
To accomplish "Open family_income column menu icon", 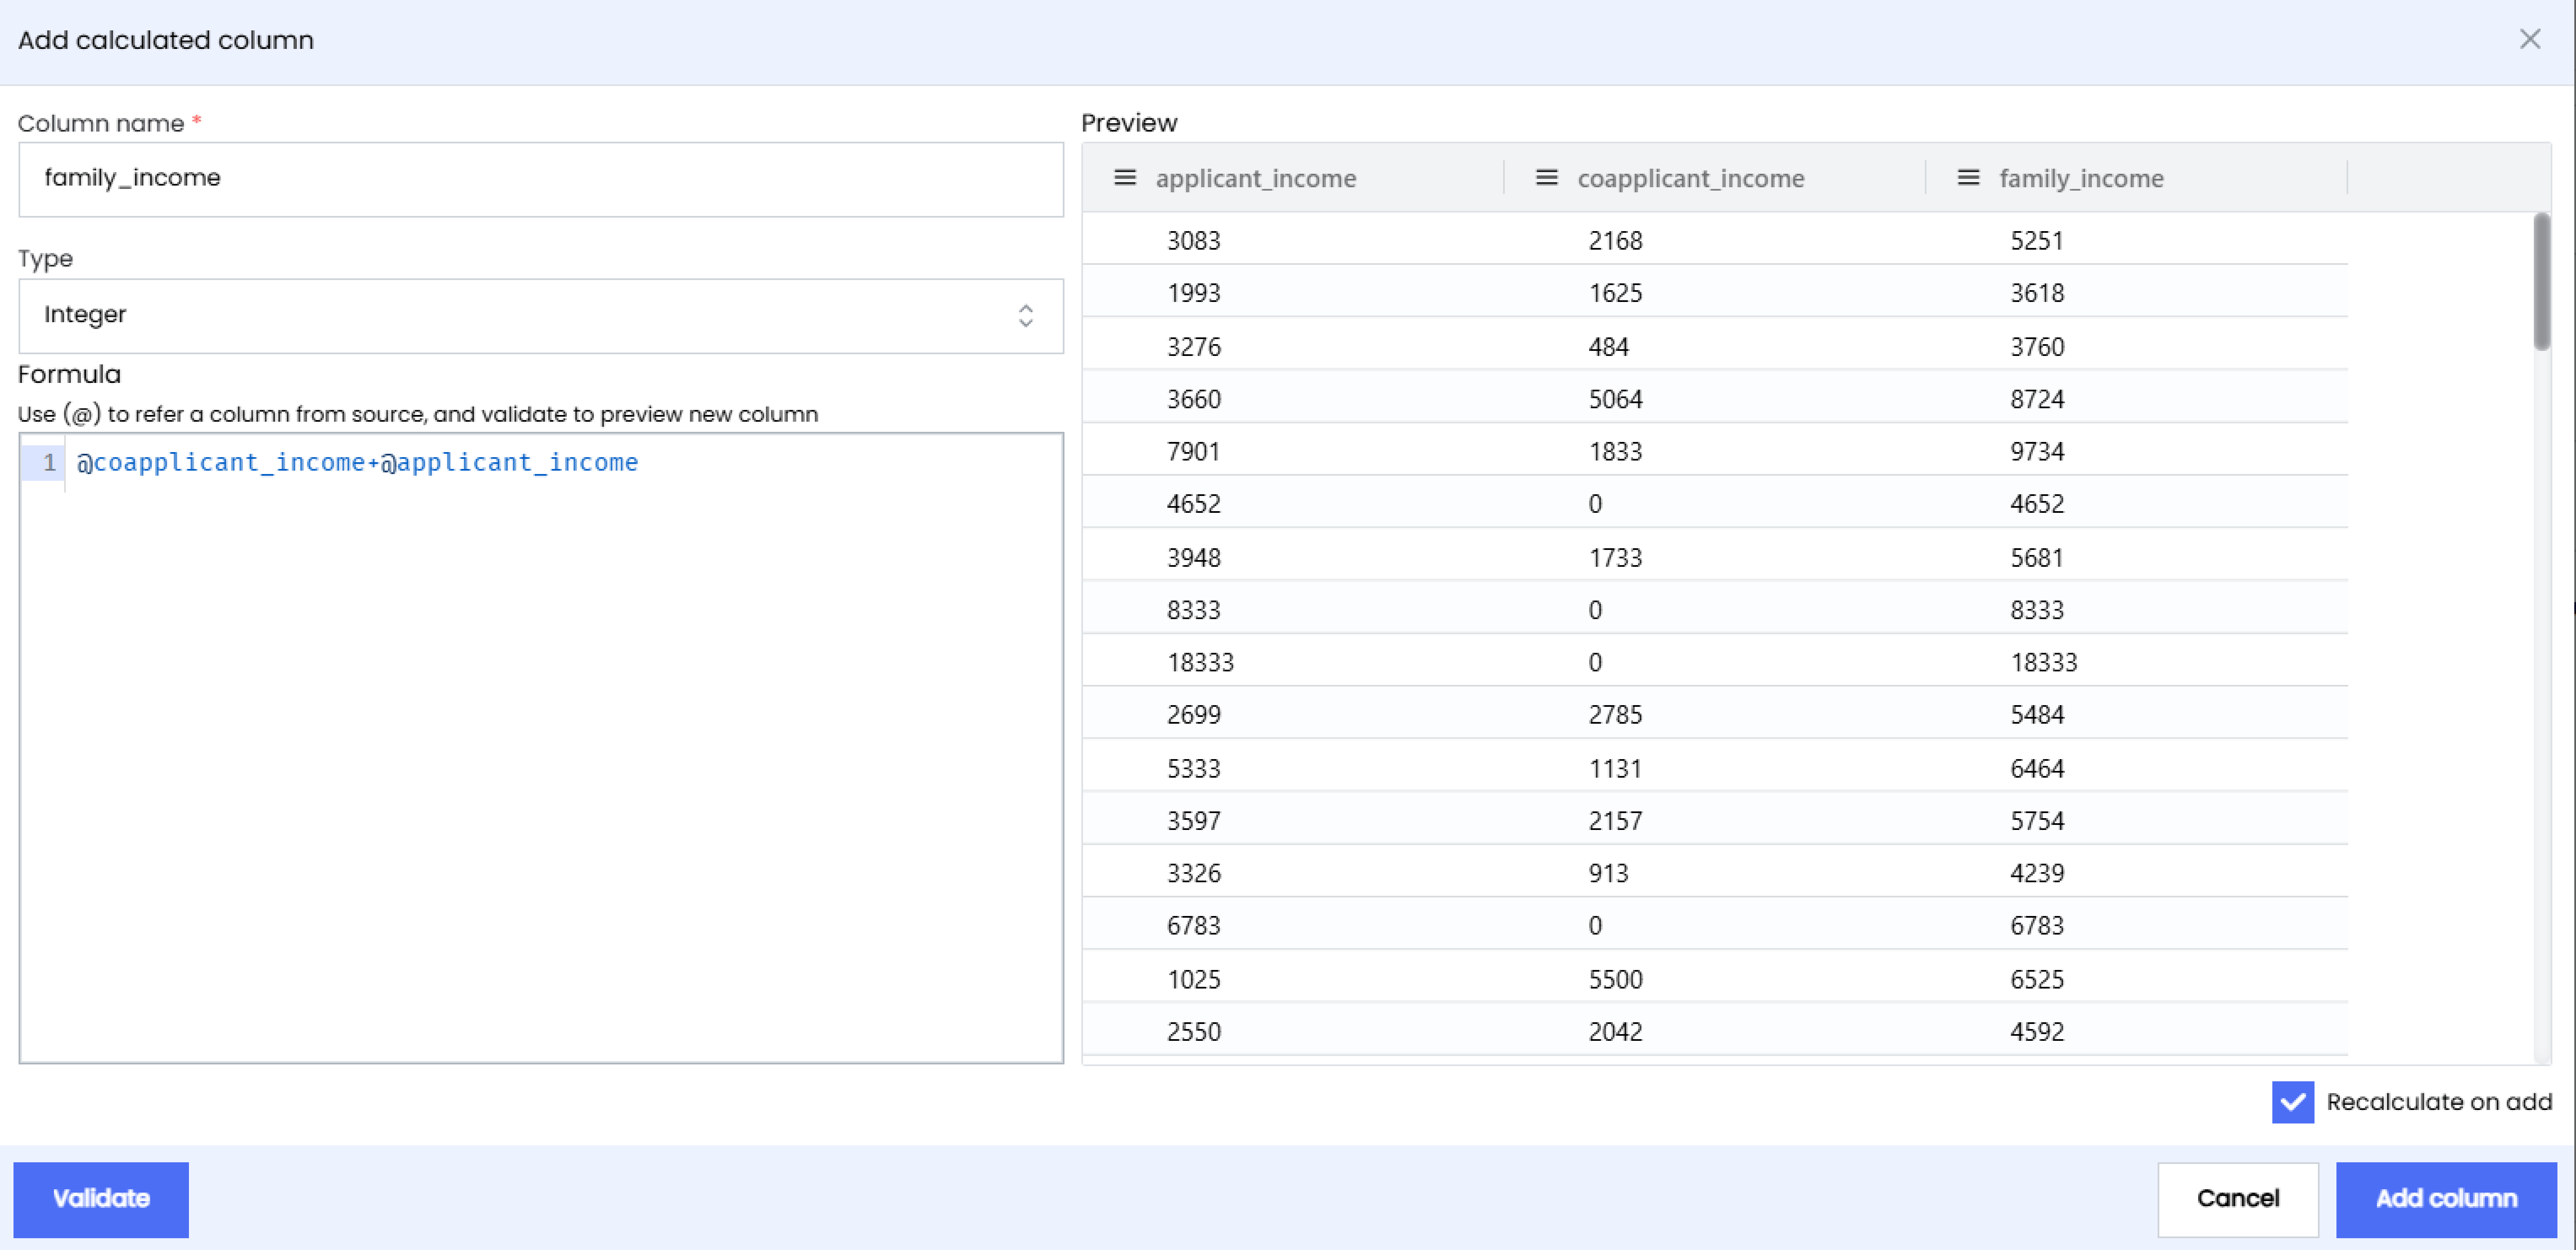I will pos(1968,178).
